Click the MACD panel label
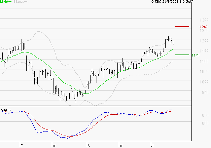 tap(6, 110)
